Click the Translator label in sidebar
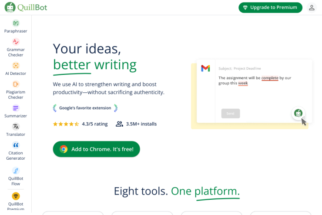 point(16,134)
